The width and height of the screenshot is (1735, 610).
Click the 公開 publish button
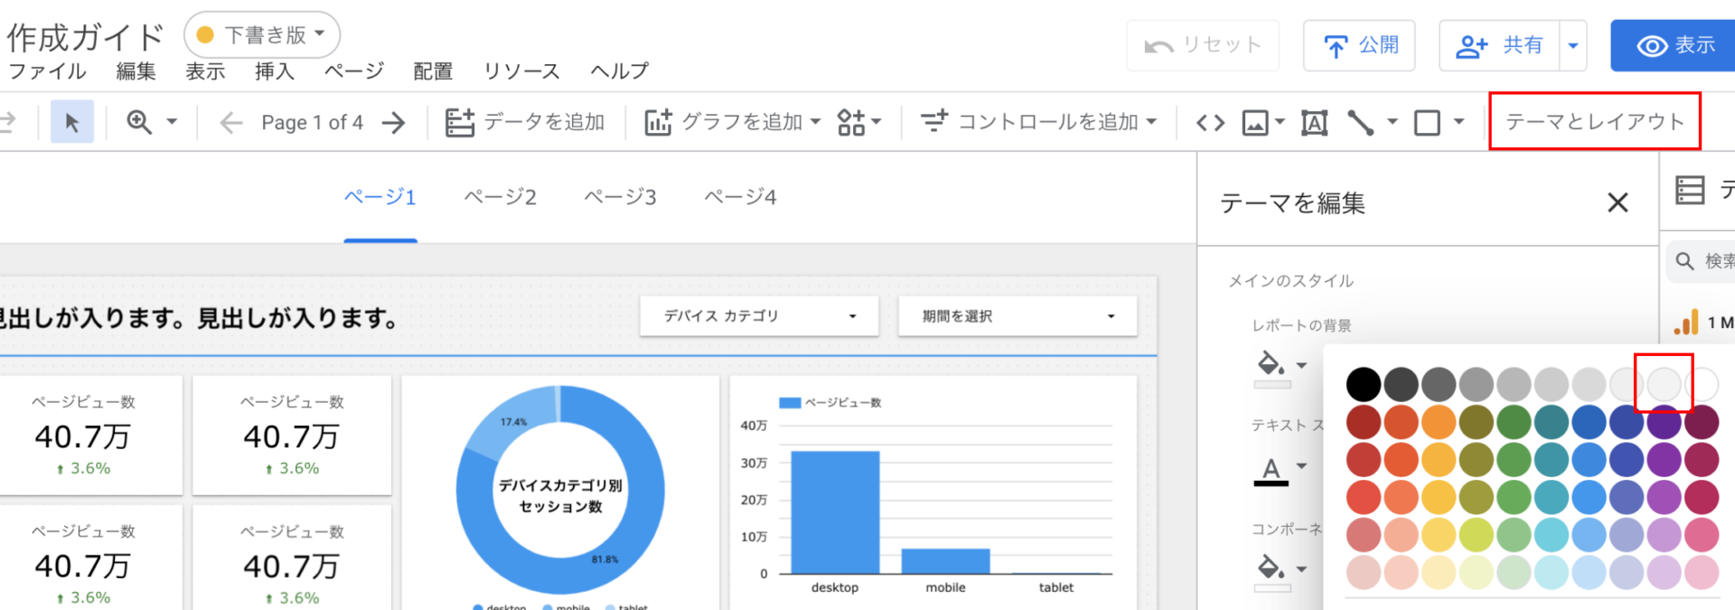tap(1359, 45)
